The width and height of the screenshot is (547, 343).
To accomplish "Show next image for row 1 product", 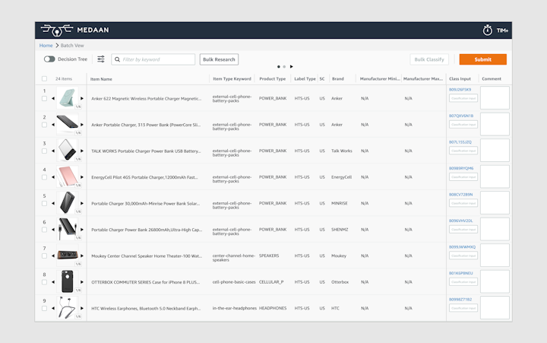I will pos(82,98).
